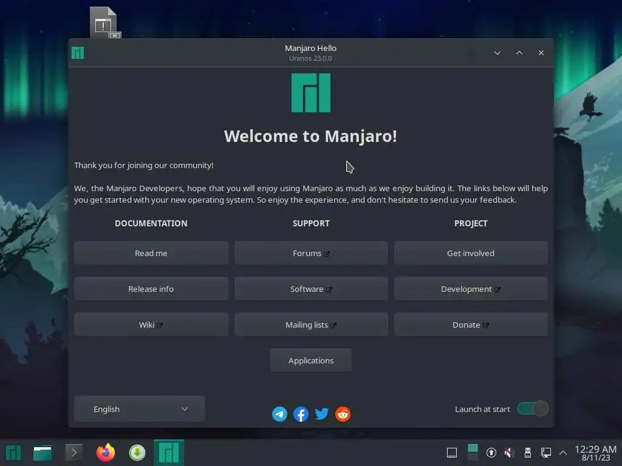
Task: Click the Manjaro icon in the title bar
Action: tap(78, 53)
